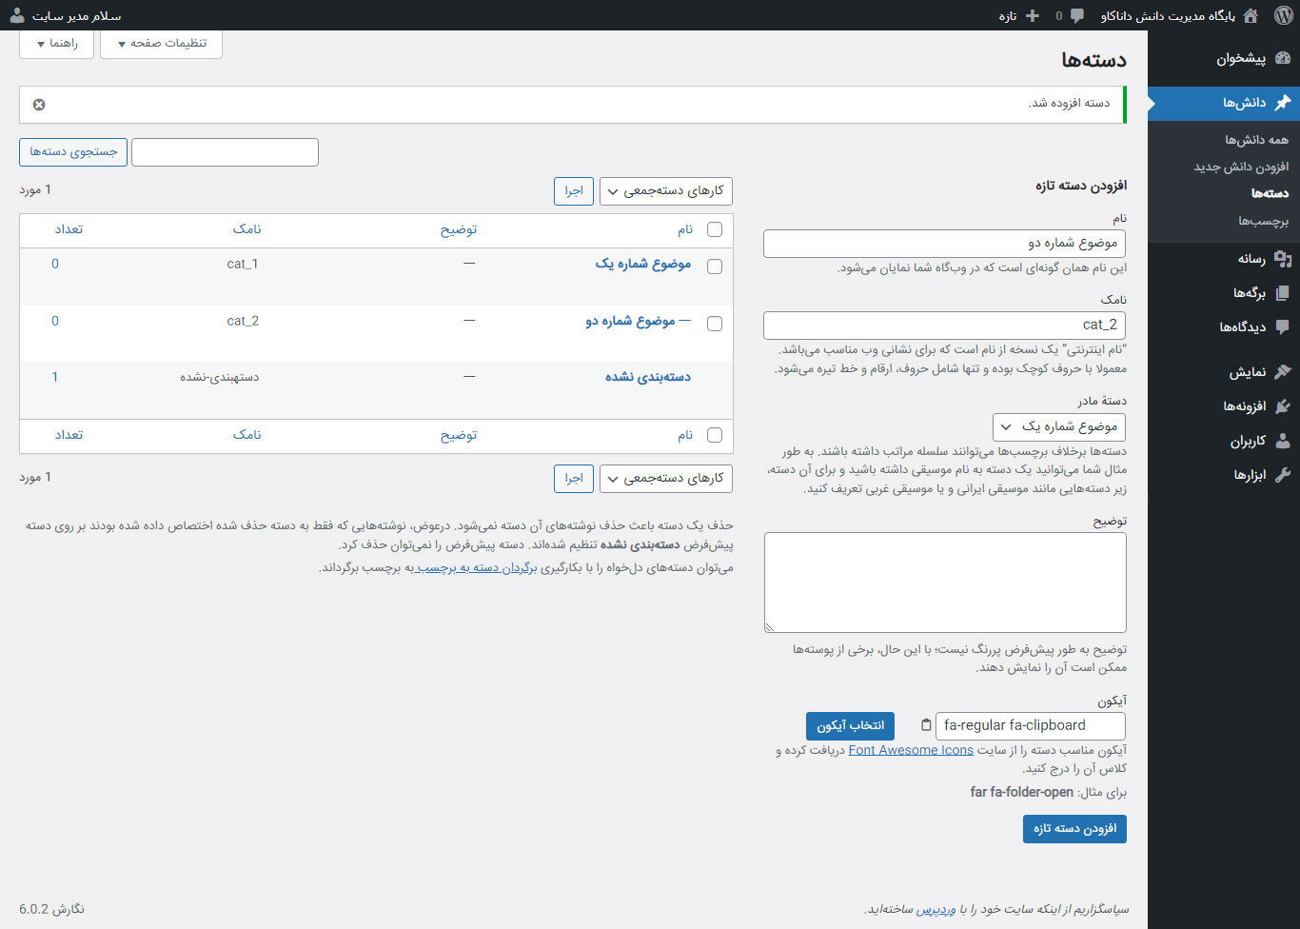Sort by نامک column header
The height and width of the screenshot is (929, 1300).
pos(247,229)
